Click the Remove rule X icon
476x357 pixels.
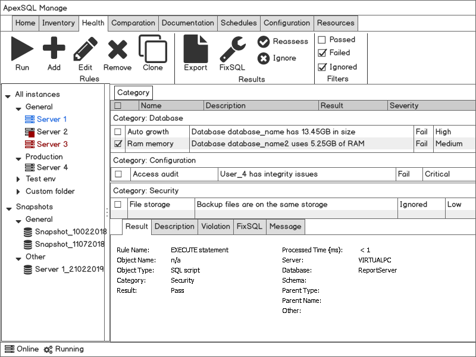[x=117, y=49]
